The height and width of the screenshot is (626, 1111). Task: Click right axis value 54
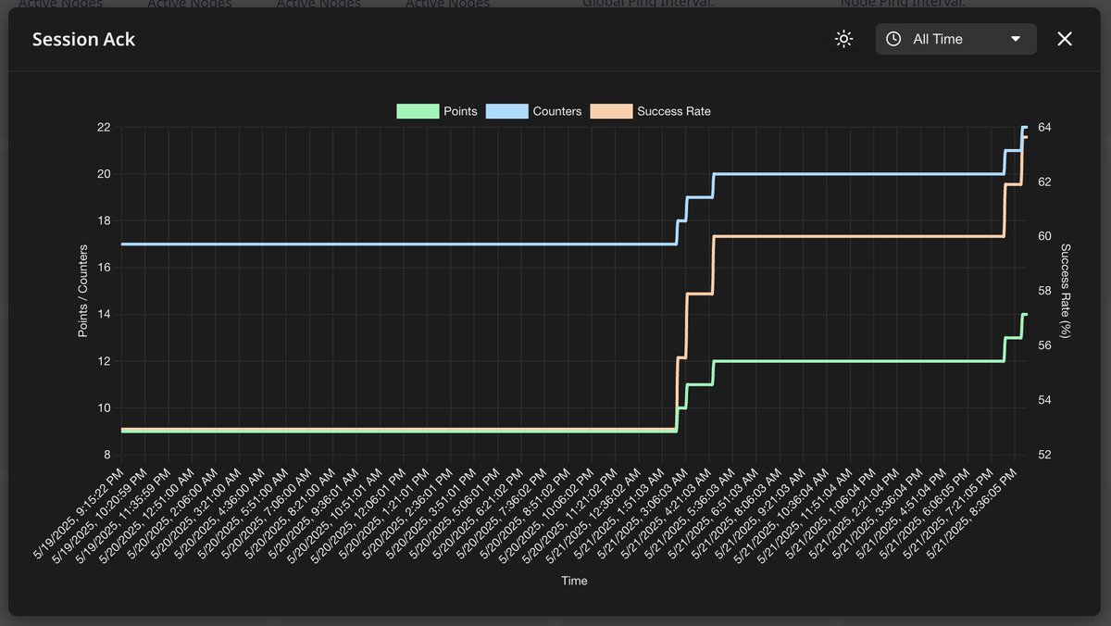[1043, 400]
